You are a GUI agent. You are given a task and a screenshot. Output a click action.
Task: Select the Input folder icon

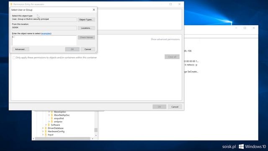click(46, 135)
